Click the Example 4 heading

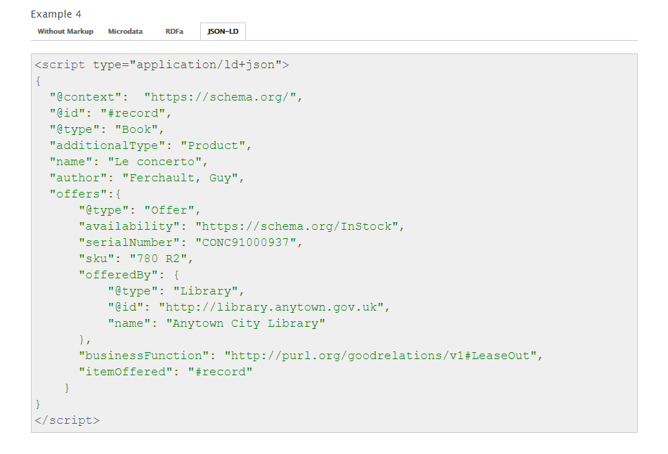55,14
